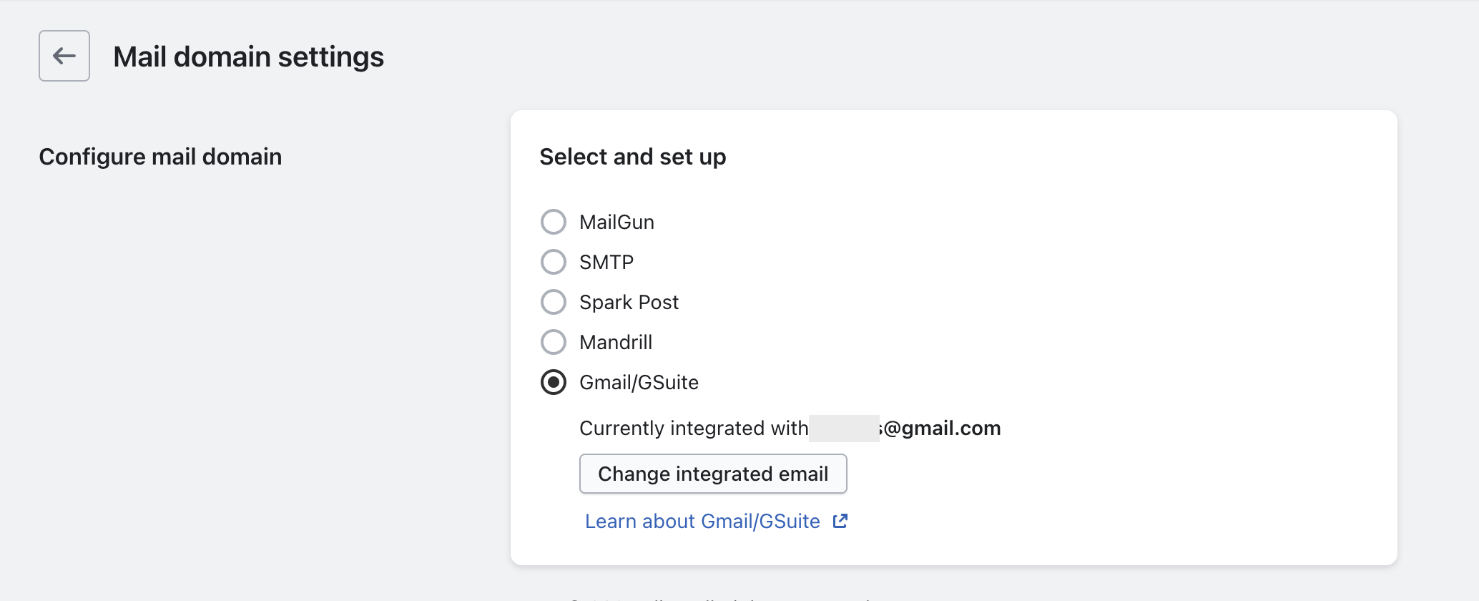This screenshot has height=601, width=1479.
Task: Select the Spark Post radio button
Action: click(x=553, y=302)
